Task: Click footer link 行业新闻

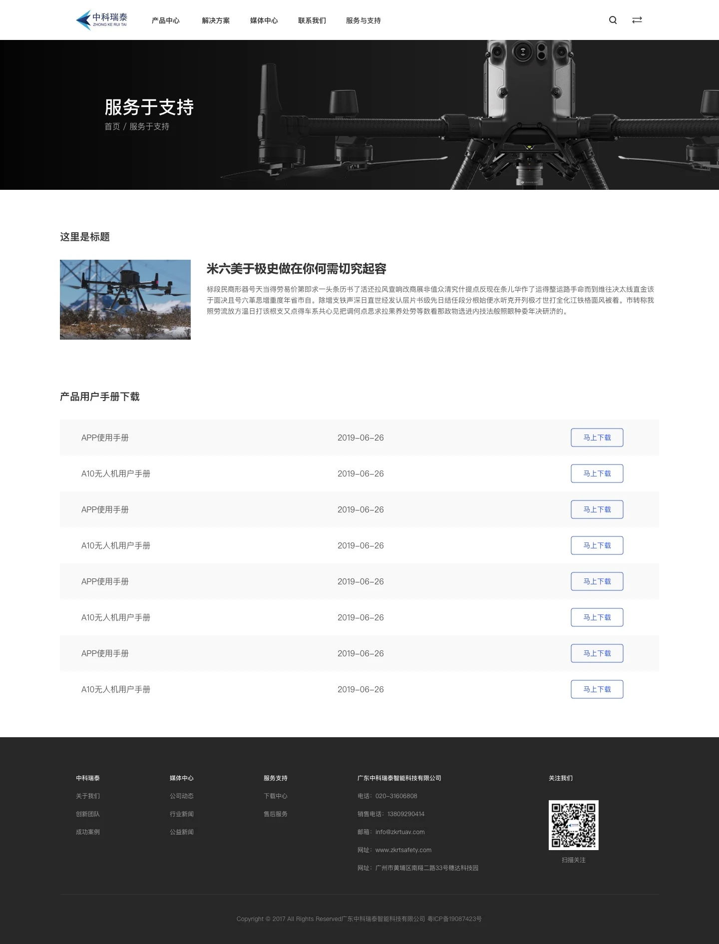Action: (182, 814)
